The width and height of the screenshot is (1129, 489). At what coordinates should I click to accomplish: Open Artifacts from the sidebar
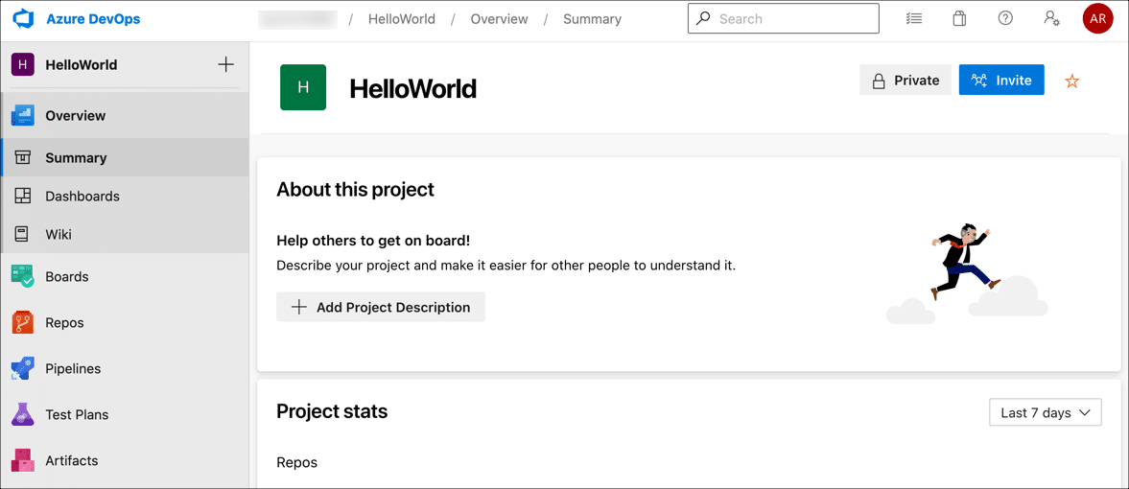point(71,461)
